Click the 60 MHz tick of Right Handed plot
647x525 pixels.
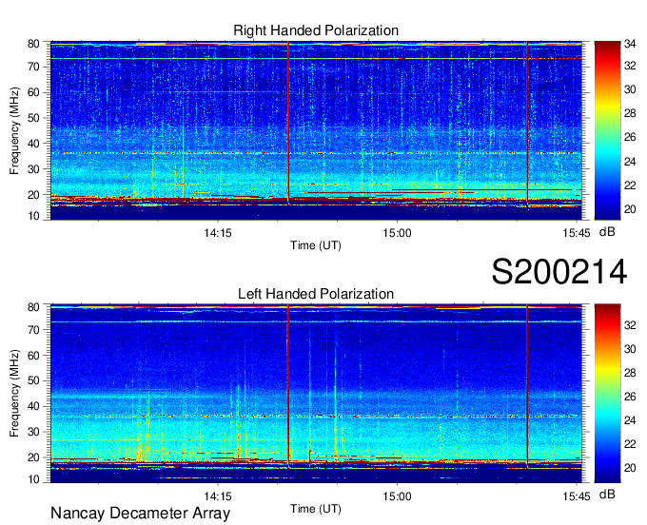click(x=33, y=92)
